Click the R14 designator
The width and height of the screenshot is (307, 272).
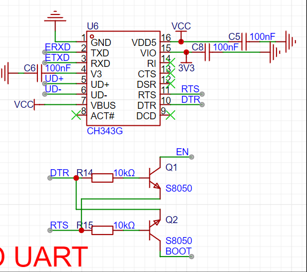[84, 173]
